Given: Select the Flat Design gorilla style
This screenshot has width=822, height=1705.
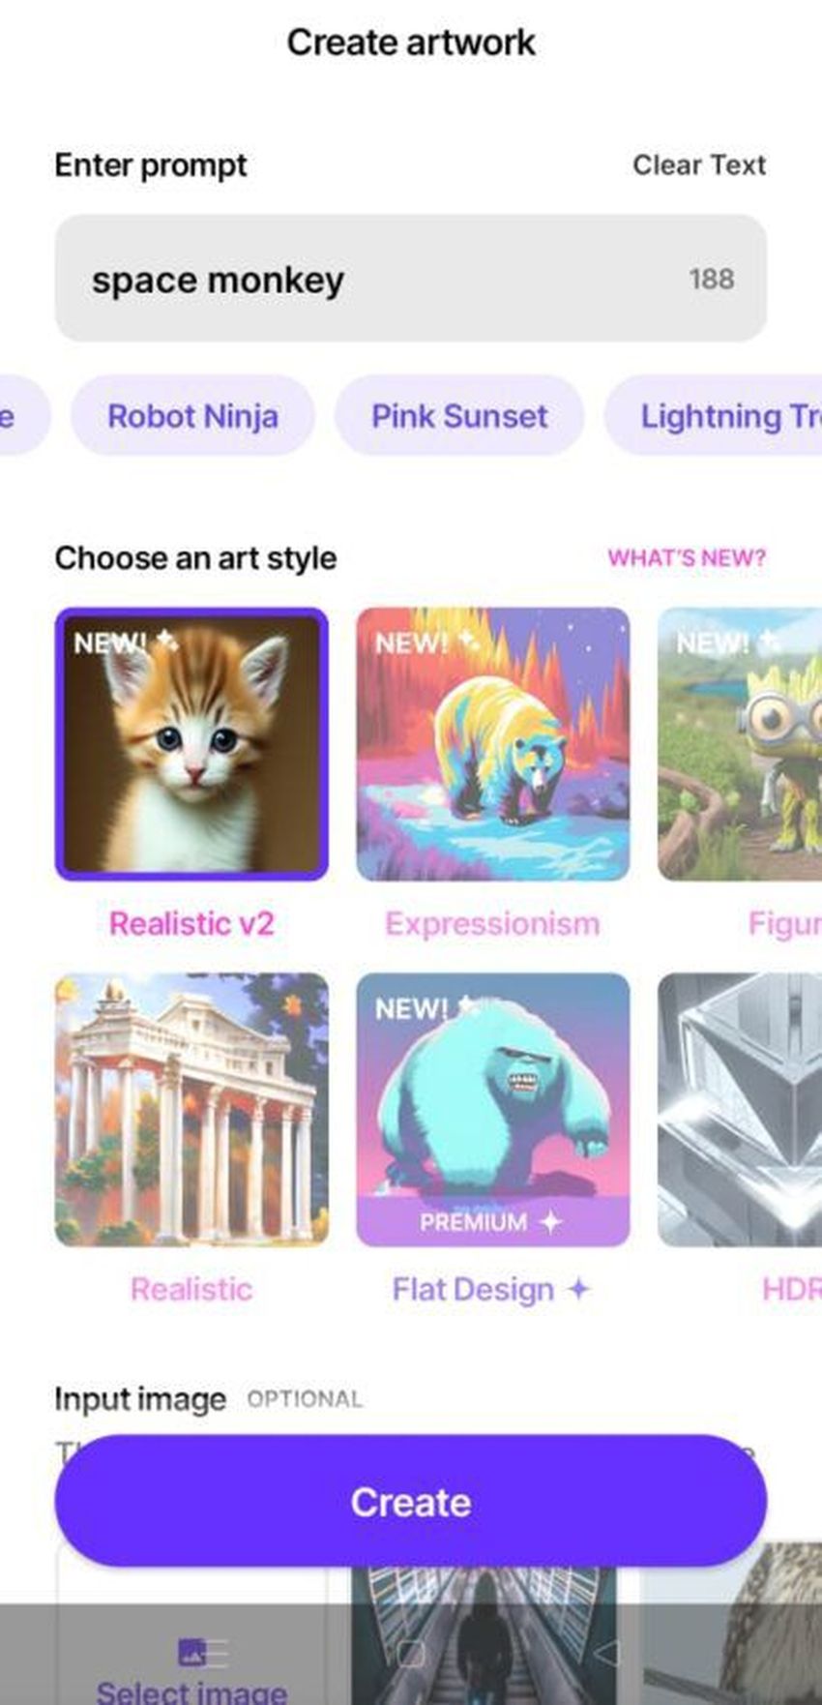Looking at the screenshot, I should pos(493,1110).
